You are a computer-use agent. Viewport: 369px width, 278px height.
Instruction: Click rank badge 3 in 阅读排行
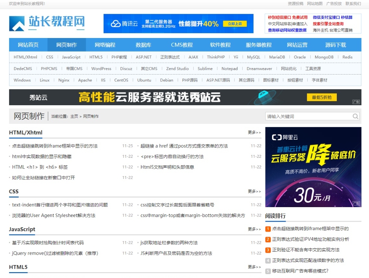(268, 250)
